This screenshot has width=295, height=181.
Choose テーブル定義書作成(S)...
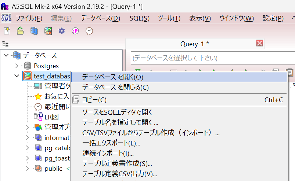point(179,163)
